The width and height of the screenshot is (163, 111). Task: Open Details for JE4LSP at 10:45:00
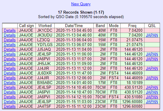point(10,88)
